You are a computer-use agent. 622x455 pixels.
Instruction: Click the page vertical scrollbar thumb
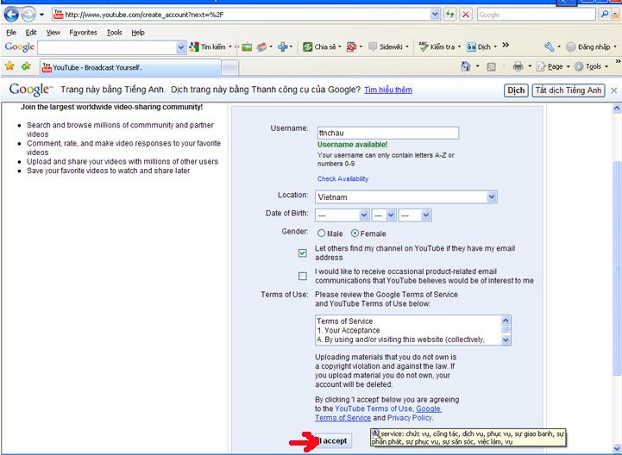pyautogui.click(x=617, y=268)
